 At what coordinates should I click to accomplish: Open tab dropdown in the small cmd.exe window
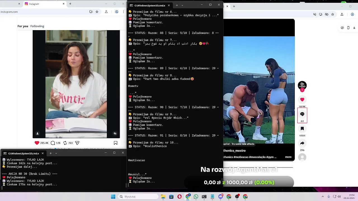56,153
